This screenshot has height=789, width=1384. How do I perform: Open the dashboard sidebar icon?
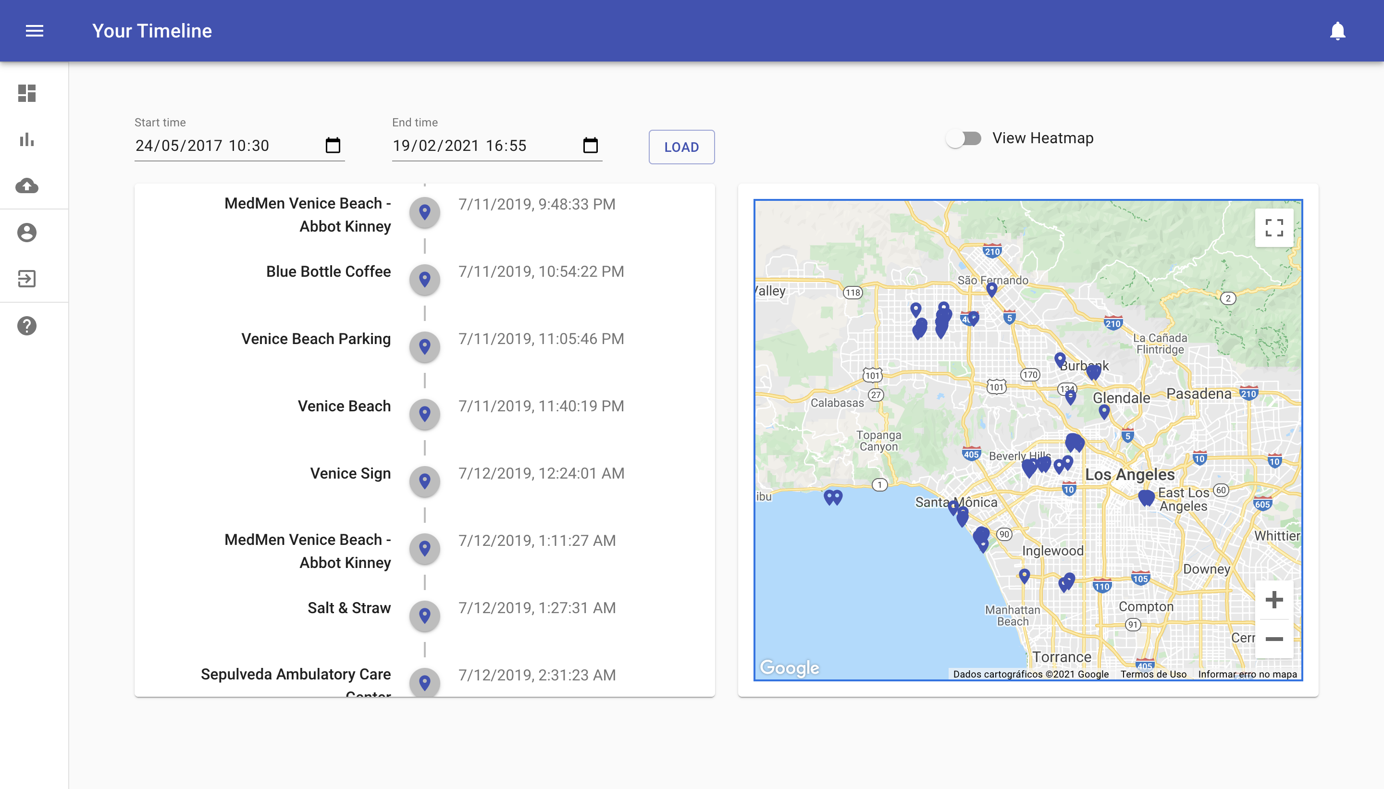[26, 93]
